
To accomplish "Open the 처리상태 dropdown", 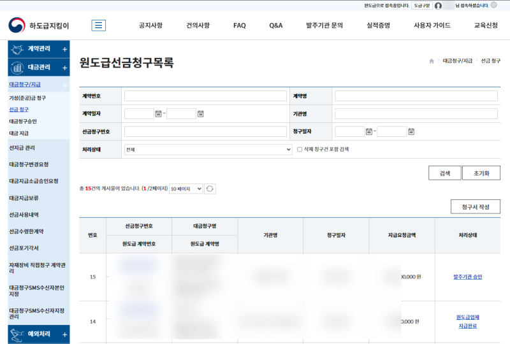I will pyautogui.click(x=208, y=150).
